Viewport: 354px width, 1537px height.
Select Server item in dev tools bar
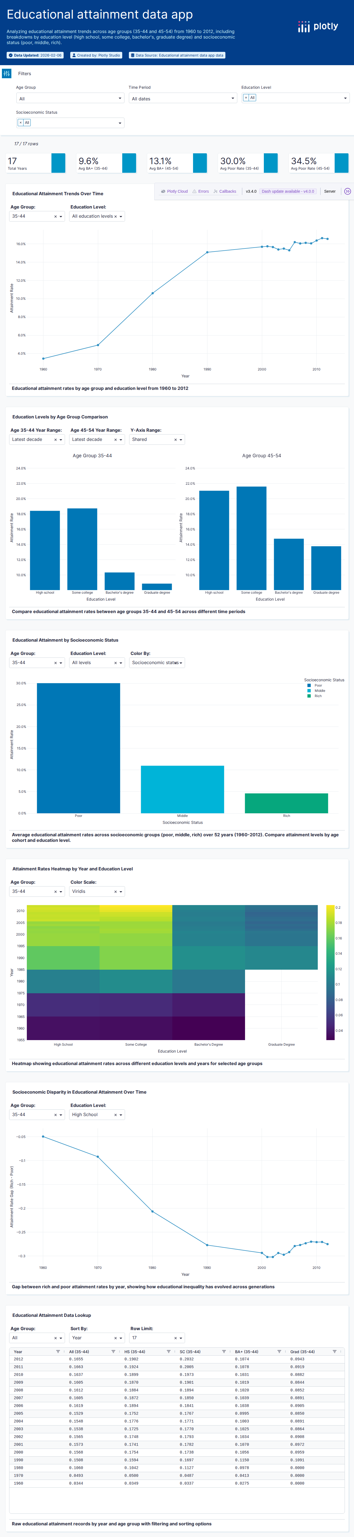pos(330,192)
